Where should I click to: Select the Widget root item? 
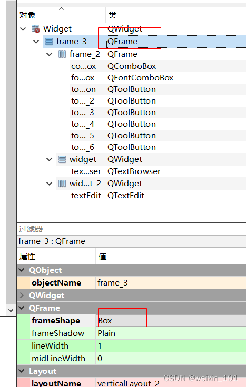click(x=57, y=29)
